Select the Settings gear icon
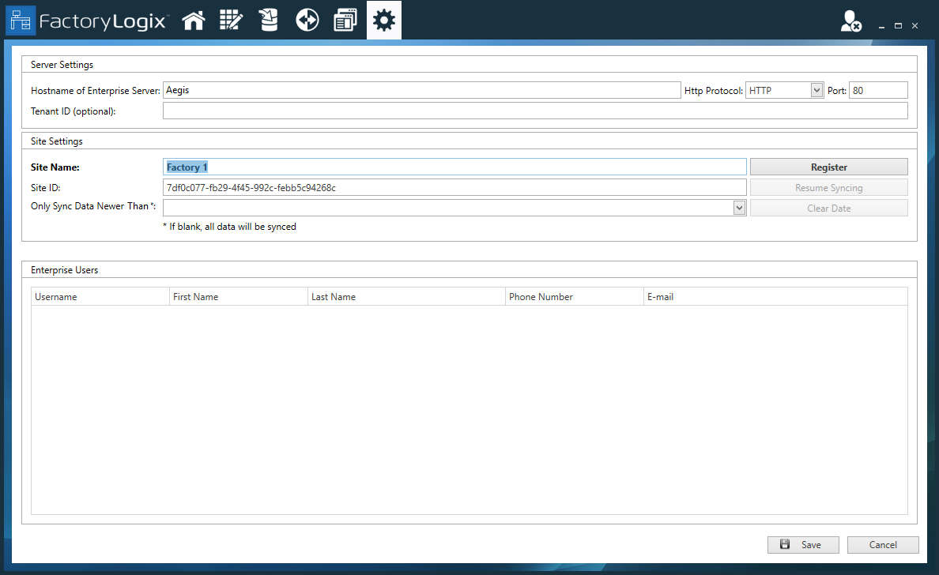 (x=383, y=20)
